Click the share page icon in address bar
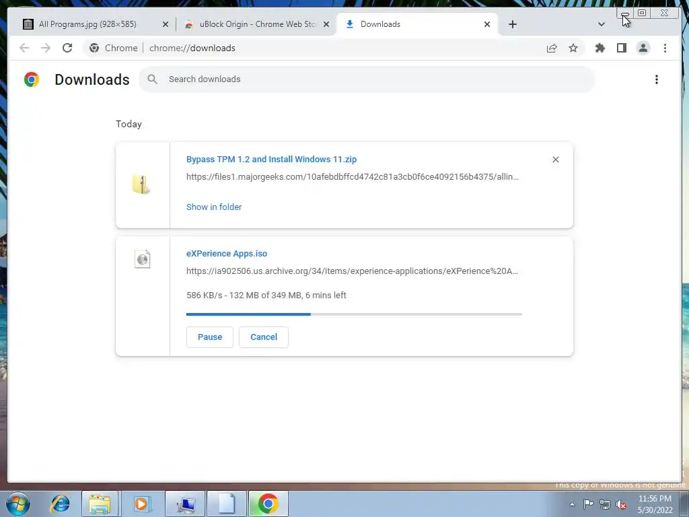 click(552, 48)
